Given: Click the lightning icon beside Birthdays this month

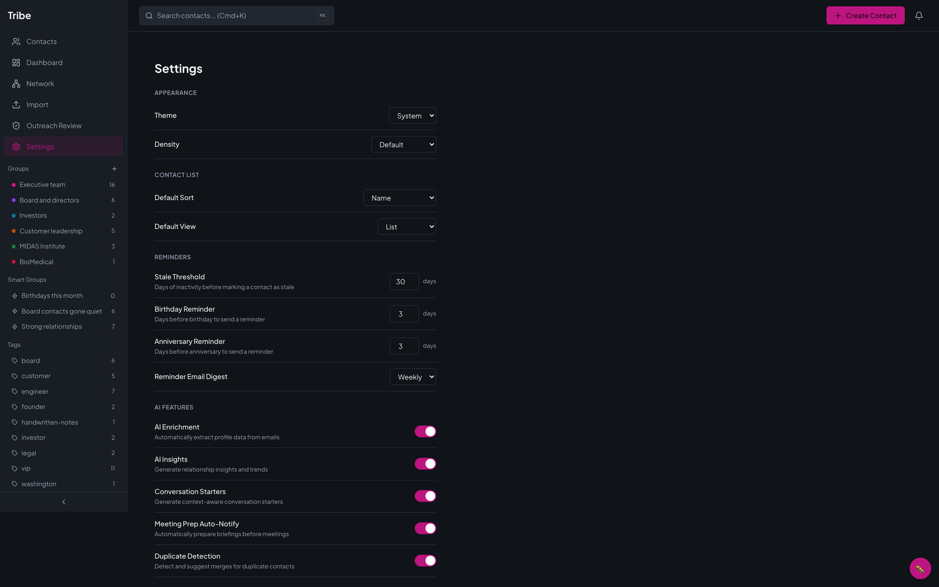Looking at the screenshot, I should tap(15, 296).
